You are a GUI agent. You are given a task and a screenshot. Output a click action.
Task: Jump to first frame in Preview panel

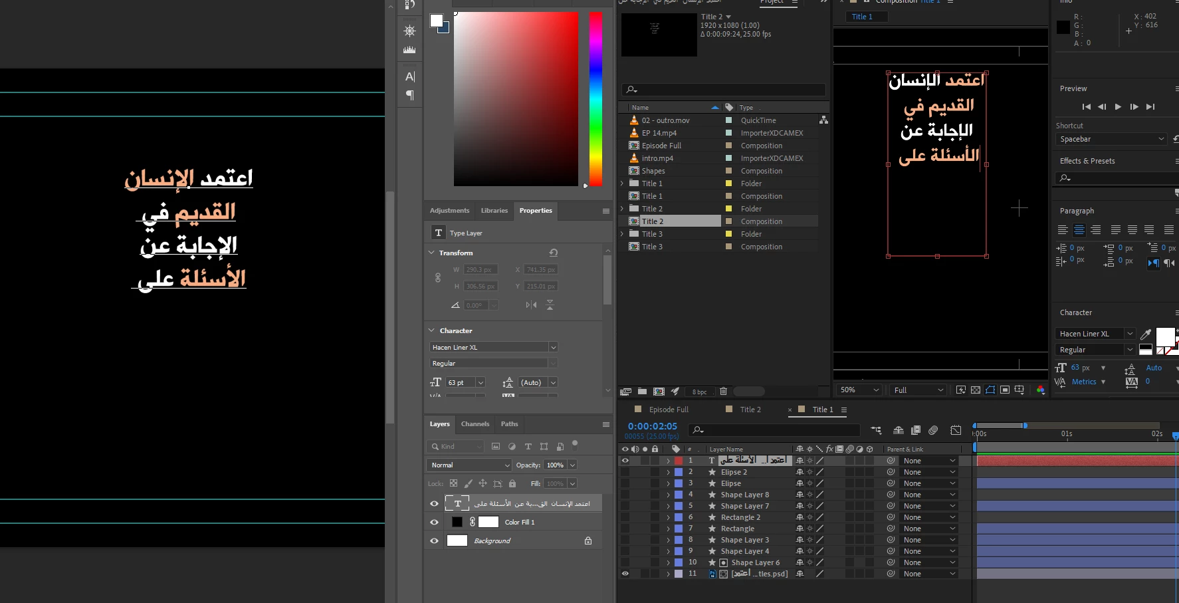[x=1086, y=106]
